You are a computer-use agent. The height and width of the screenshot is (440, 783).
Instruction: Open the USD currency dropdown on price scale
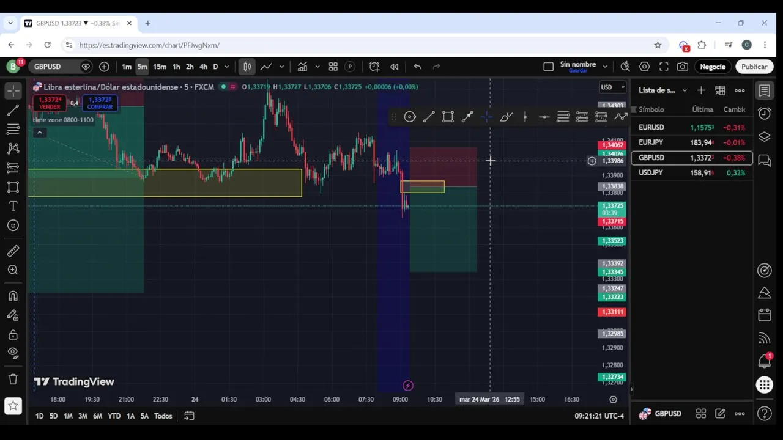pos(613,87)
